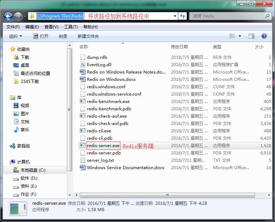Expand the 组织 dropdown in toolbar
Viewport: 275px width, 222px height.
click(x=15, y=36)
